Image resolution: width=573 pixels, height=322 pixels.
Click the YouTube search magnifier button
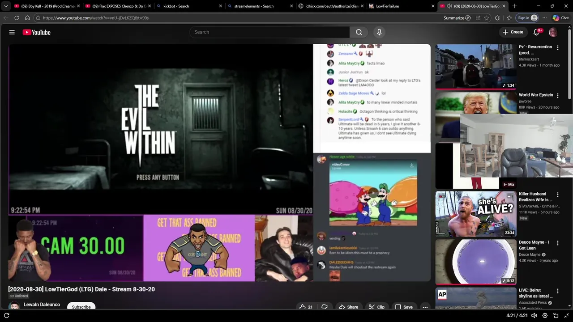click(x=359, y=32)
